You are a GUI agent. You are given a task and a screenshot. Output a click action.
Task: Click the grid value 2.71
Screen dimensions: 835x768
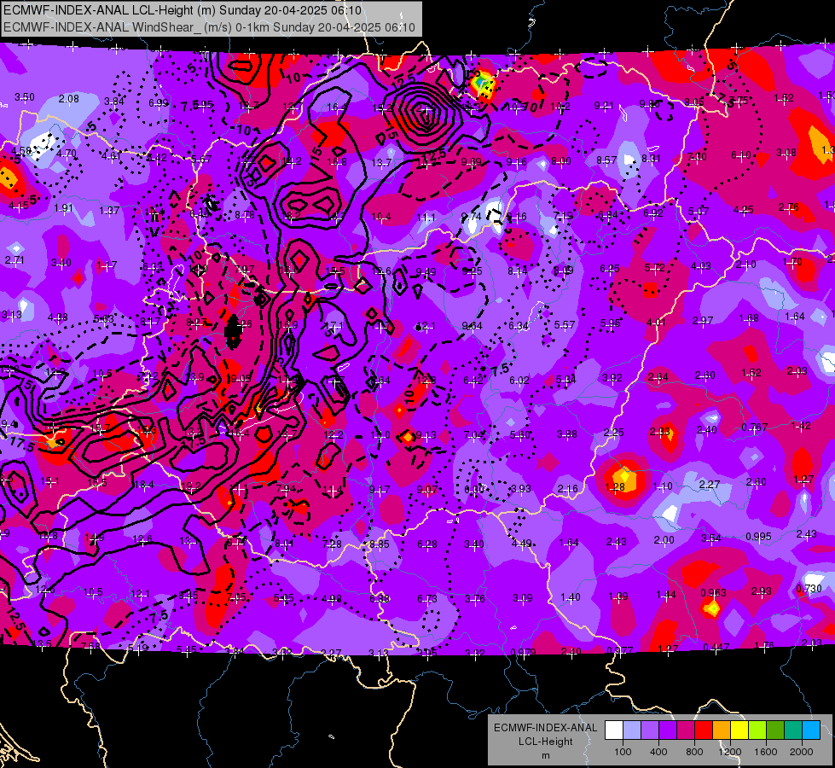14,260
